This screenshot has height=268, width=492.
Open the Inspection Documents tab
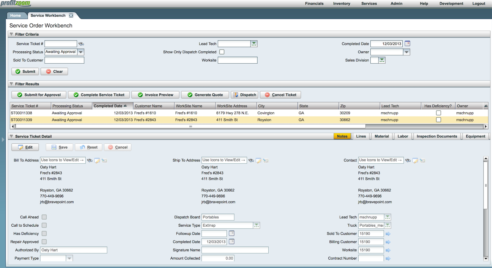click(437, 136)
